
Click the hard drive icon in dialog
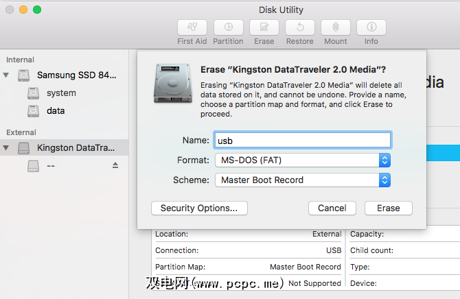click(172, 84)
